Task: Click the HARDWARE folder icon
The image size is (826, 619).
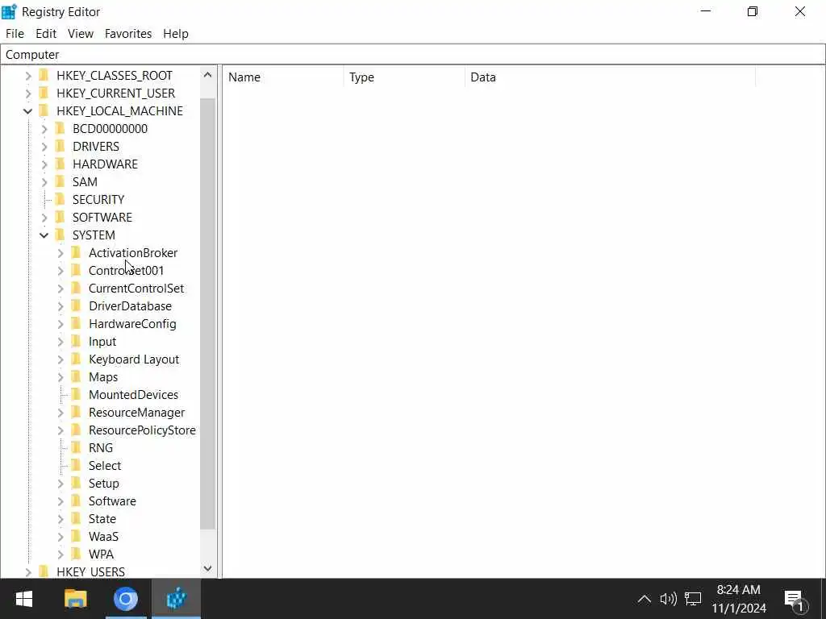Action: click(x=60, y=164)
